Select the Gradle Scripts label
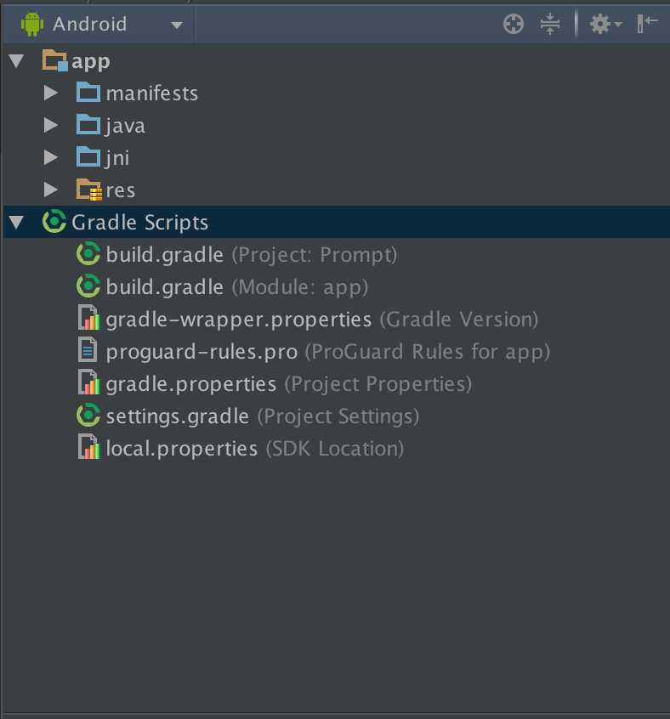670x719 pixels. tap(140, 223)
